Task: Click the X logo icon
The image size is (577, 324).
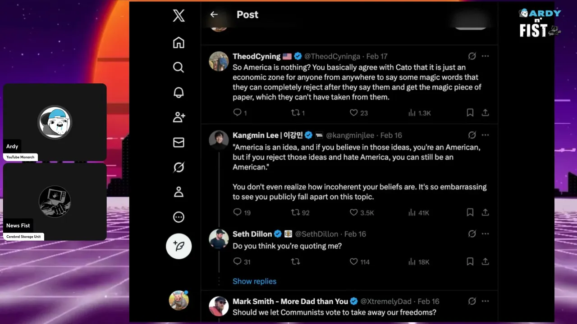Action: pyautogui.click(x=179, y=16)
